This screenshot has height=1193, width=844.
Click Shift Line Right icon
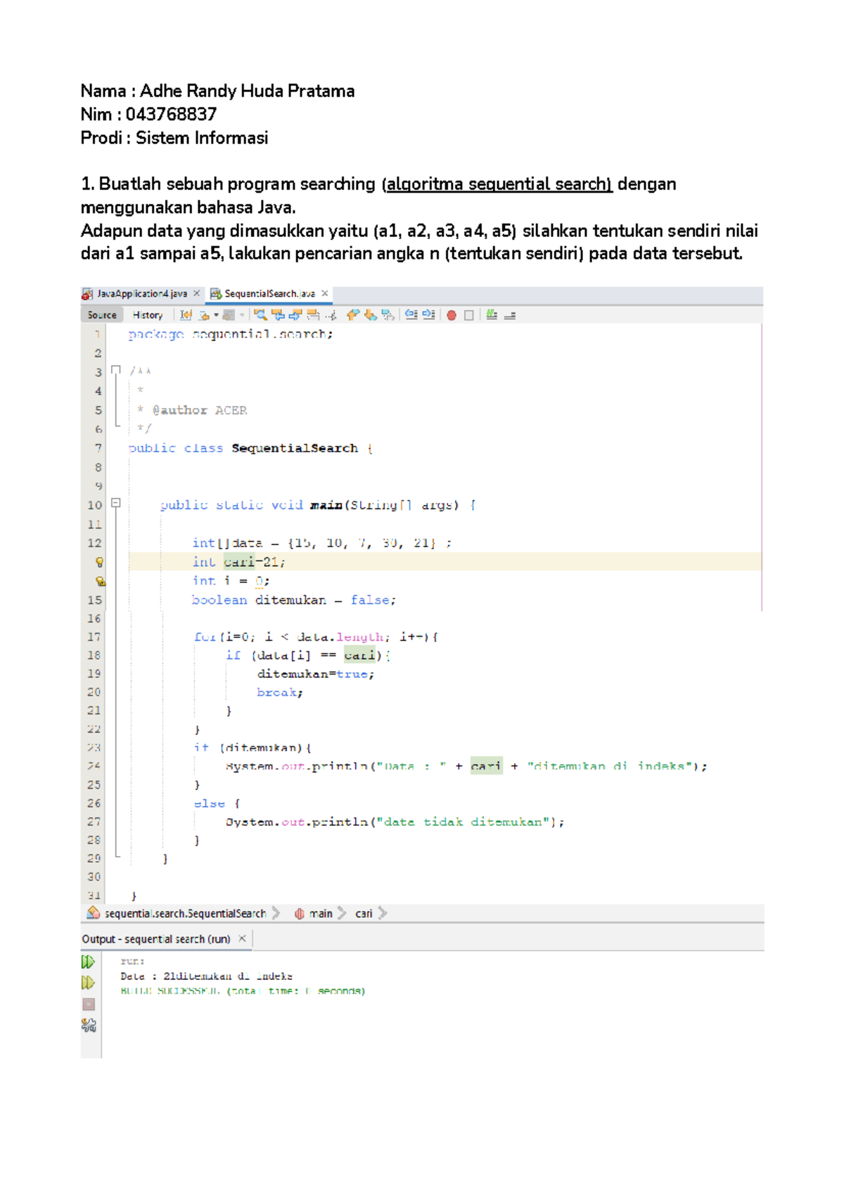pos(429,315)
